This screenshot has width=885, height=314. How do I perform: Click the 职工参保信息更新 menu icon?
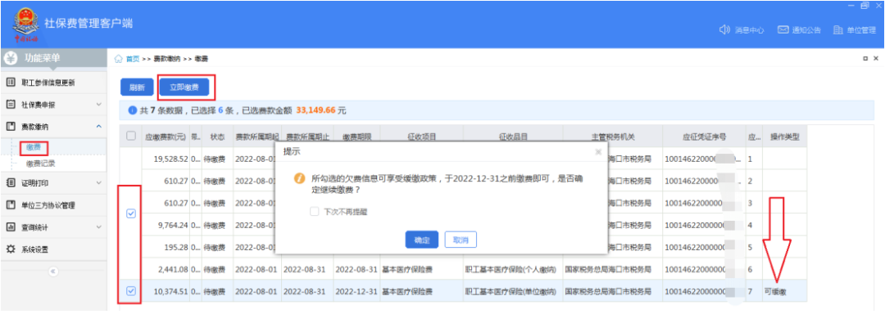click(x=10, y=83)
